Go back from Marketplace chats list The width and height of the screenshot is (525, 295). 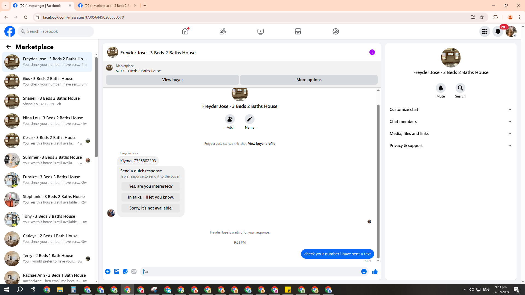pos(9,47)
